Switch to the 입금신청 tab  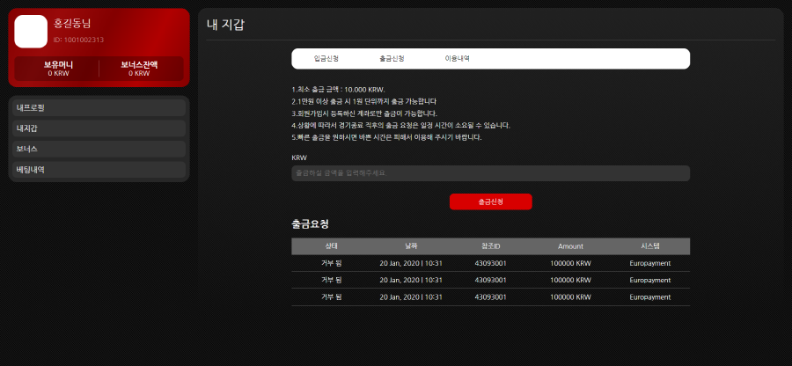326,59
